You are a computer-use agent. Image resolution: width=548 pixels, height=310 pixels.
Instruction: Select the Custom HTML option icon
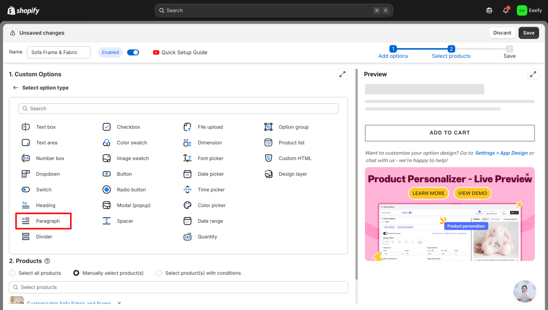(x=268, y=158)
